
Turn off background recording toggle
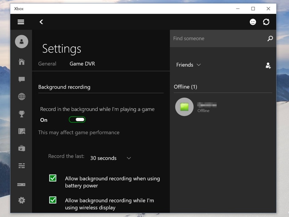click(x=77, y=120)
